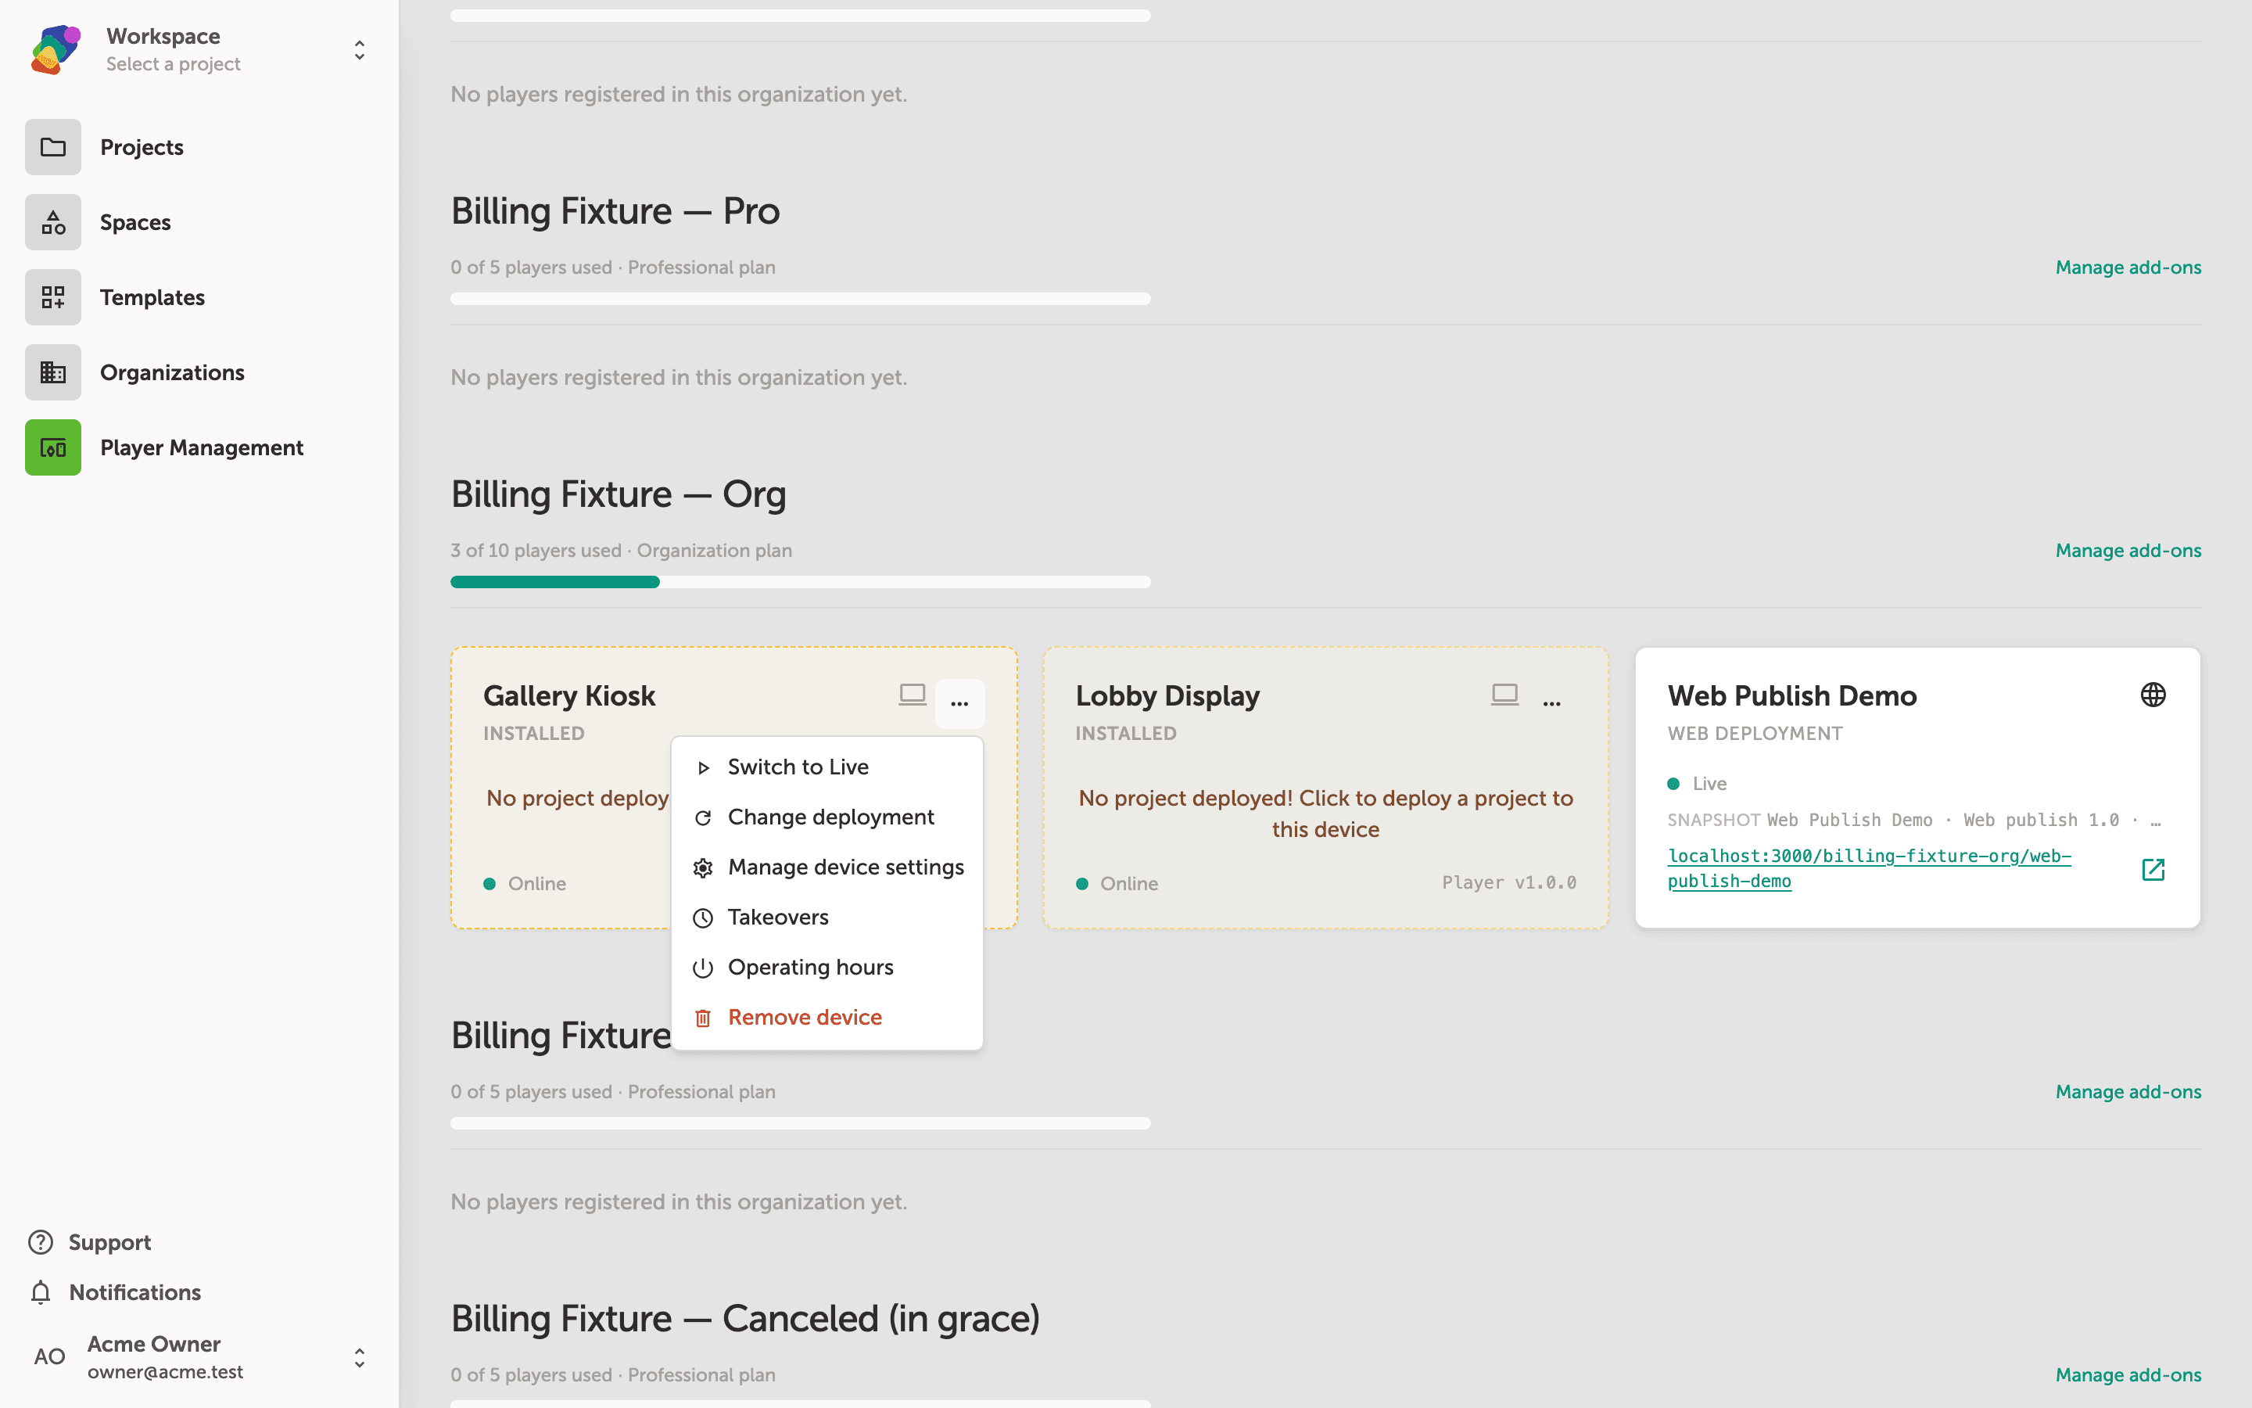Click the gear icon beside Manage device settings

703,868
